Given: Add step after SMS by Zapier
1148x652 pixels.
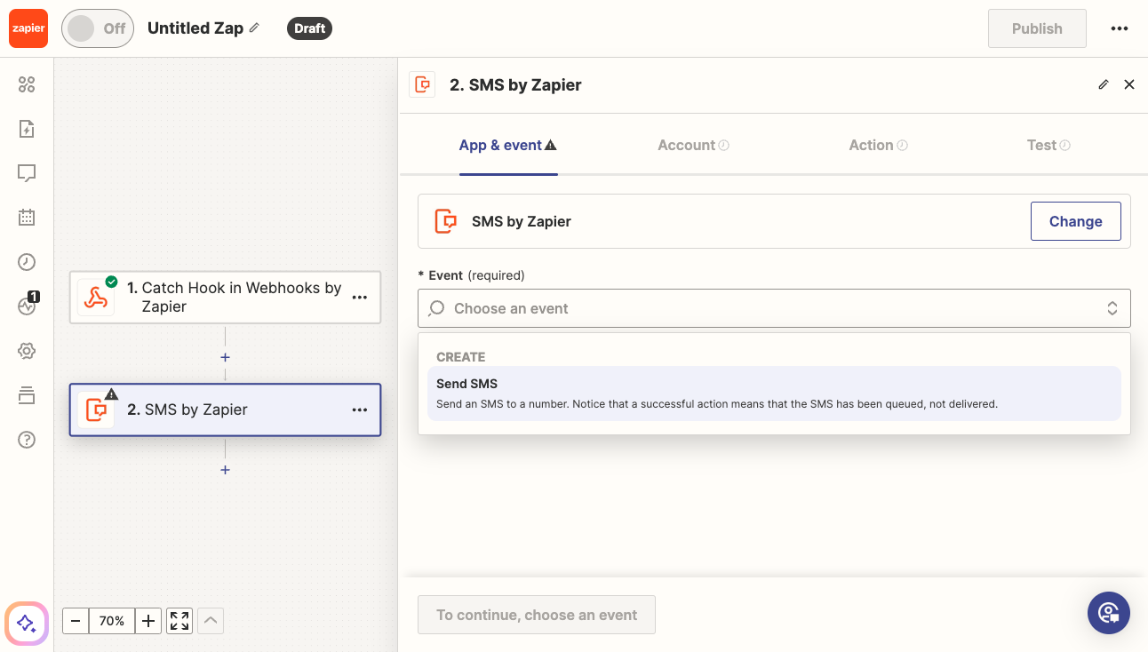Looking at the screenshot, I should coord(225,470).
